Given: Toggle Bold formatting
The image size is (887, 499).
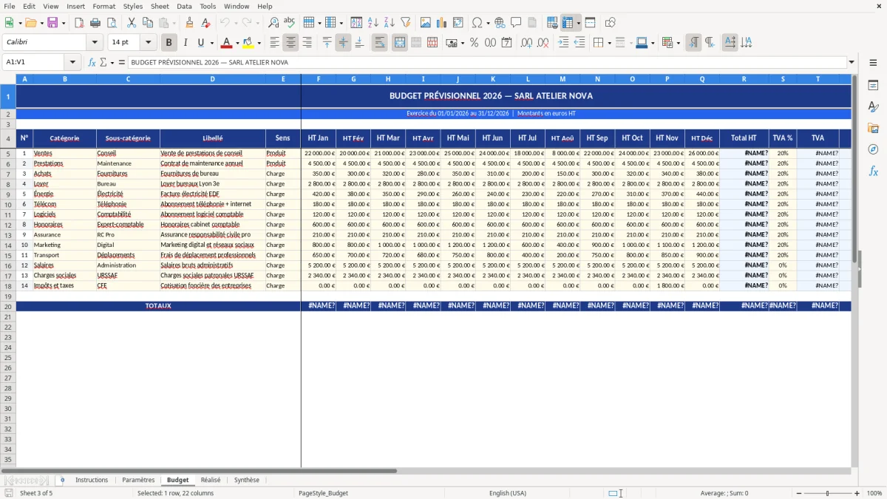Looking at the screenshot, I should coord(169,43).
